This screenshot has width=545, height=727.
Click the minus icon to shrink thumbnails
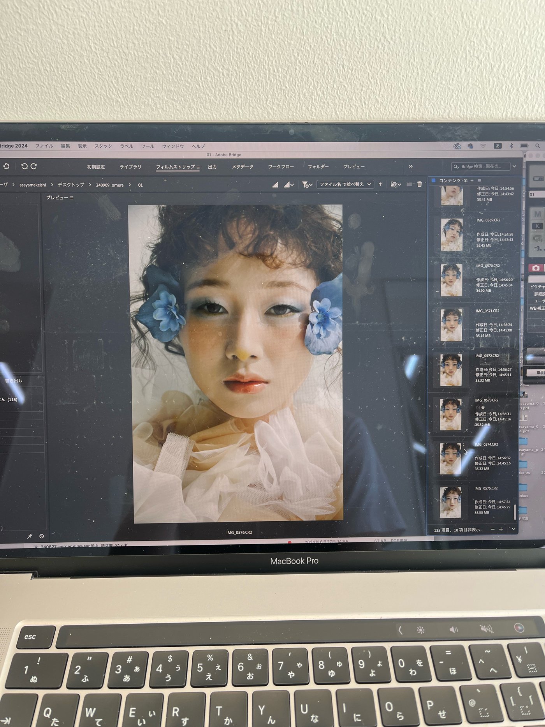(492, 529)
